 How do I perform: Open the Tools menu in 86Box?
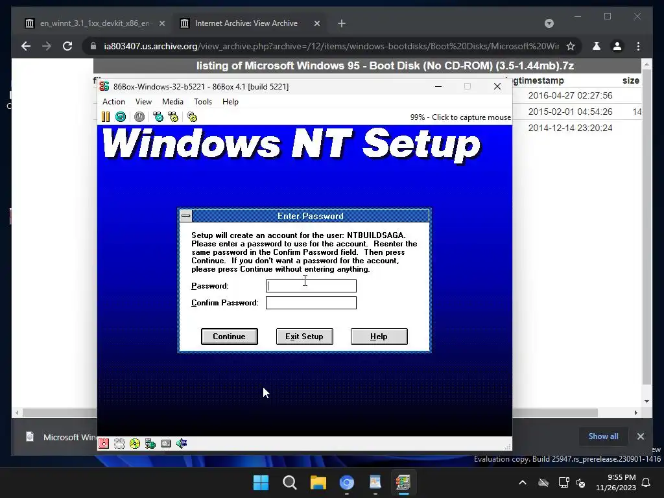click(203, 102)
